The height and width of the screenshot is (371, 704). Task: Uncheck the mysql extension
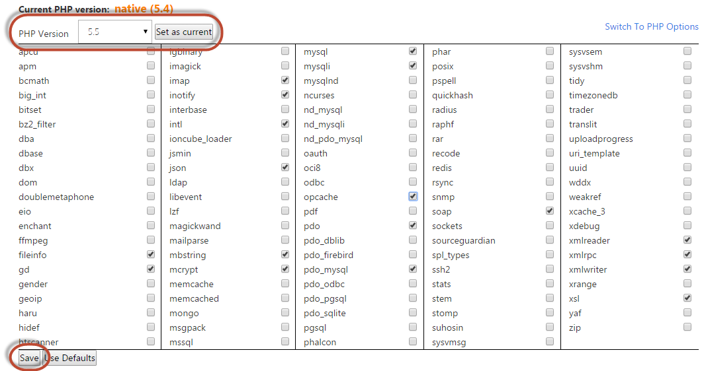point(413,51)
